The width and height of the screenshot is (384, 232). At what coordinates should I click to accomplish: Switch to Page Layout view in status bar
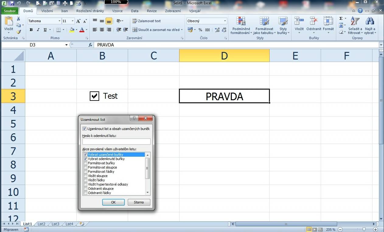point(315,230)
